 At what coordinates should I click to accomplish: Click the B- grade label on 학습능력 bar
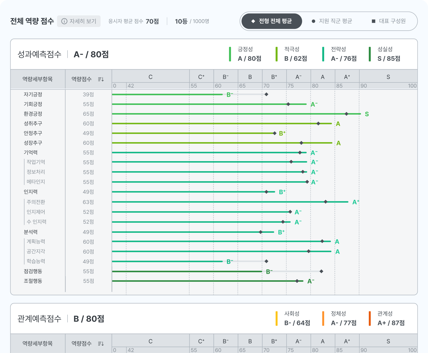click(x=230, y=262)
